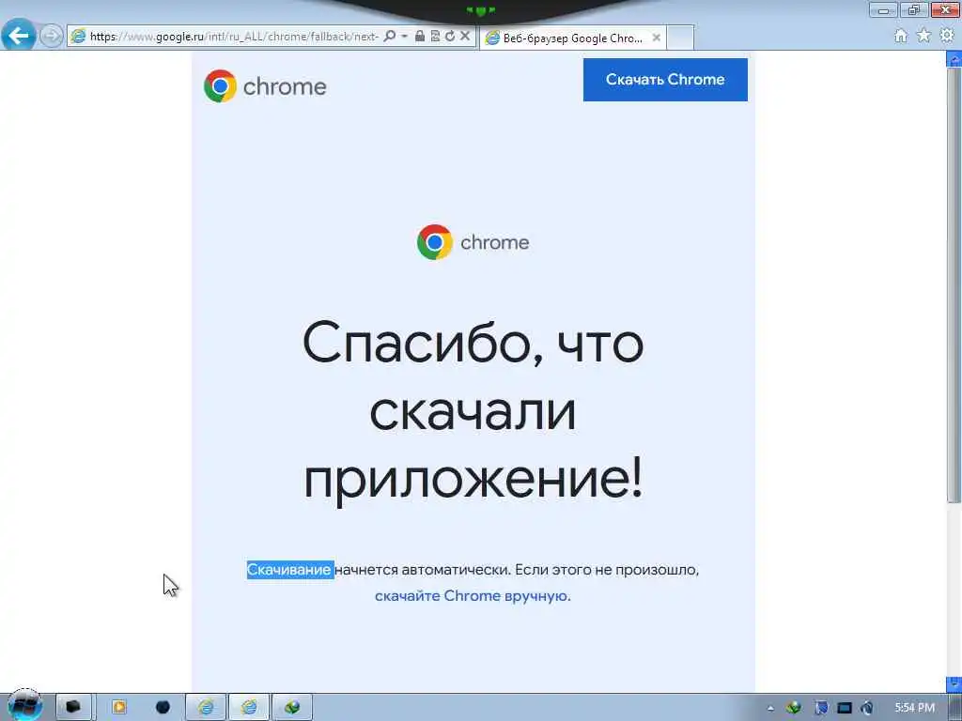
Task: Click the vertical scrollbar thumb
Action: pos(954,285)
